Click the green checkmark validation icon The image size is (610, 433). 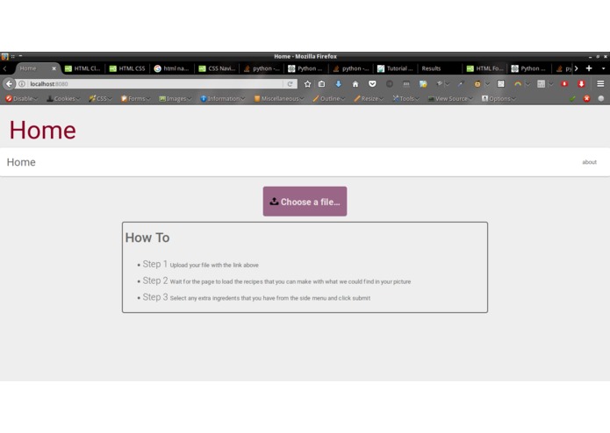[572, 99]
